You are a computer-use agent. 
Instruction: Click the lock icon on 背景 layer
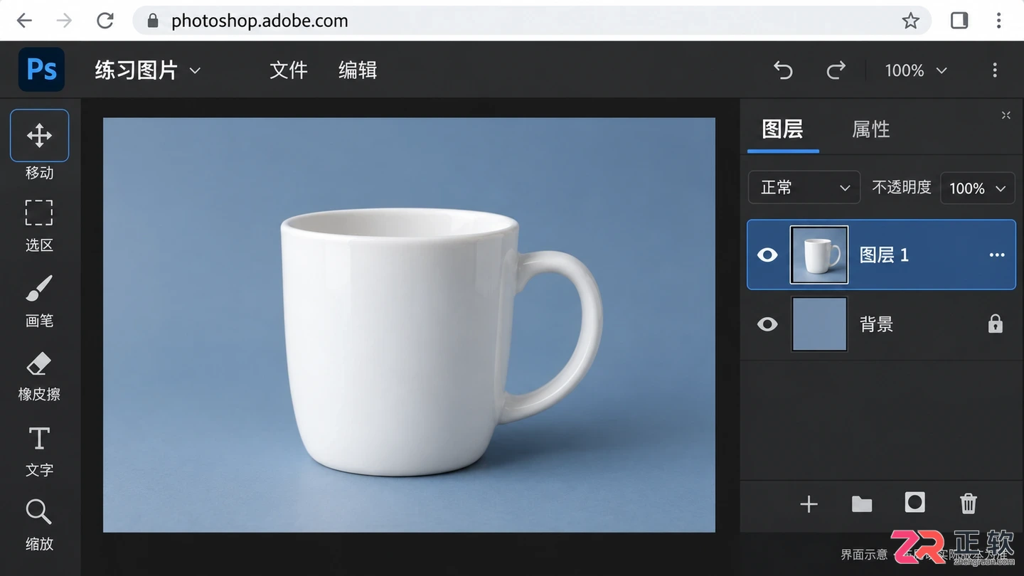pyautogui.click(x=996, y=324)
